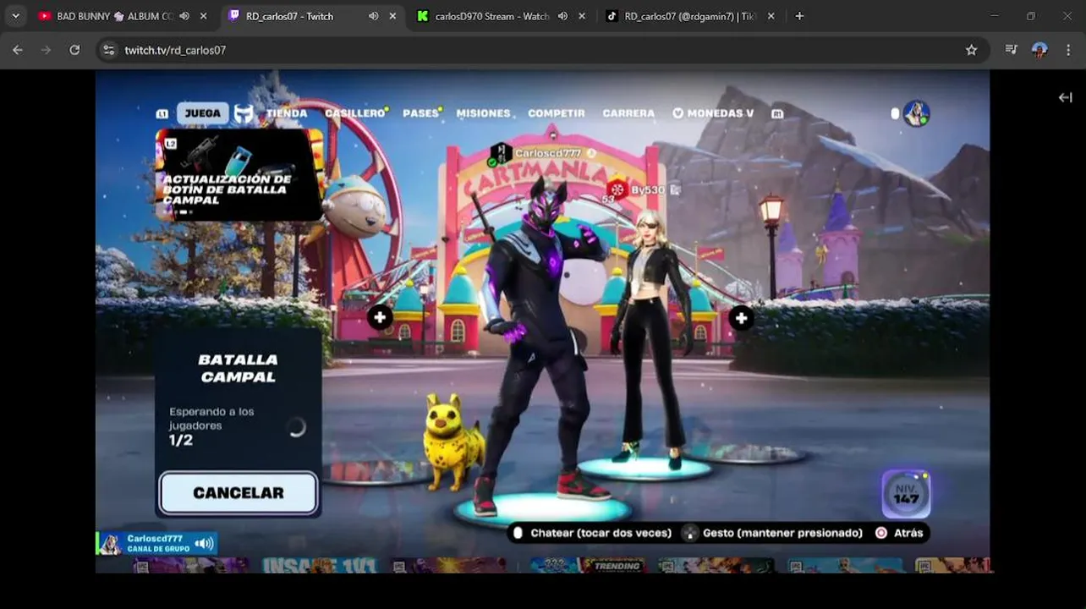
Task: Open the MISIONES quests tab
Action: [483, 113]
